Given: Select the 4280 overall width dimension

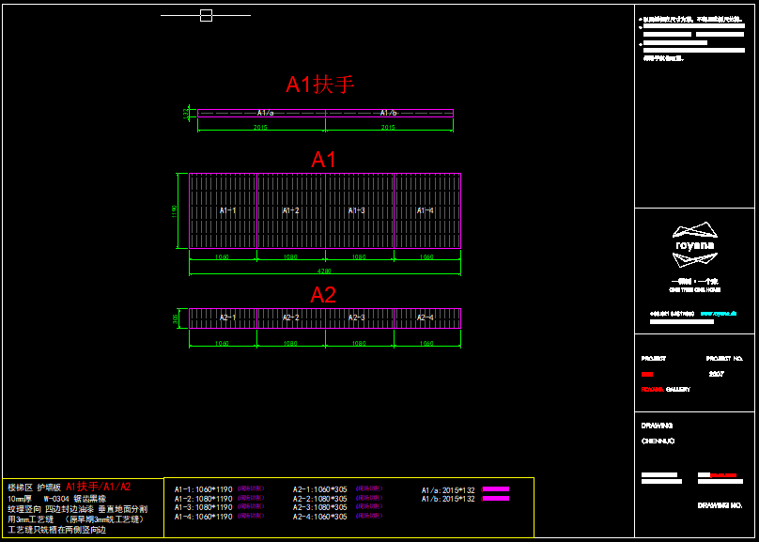Looking at the screenshot, I should 324,272.
